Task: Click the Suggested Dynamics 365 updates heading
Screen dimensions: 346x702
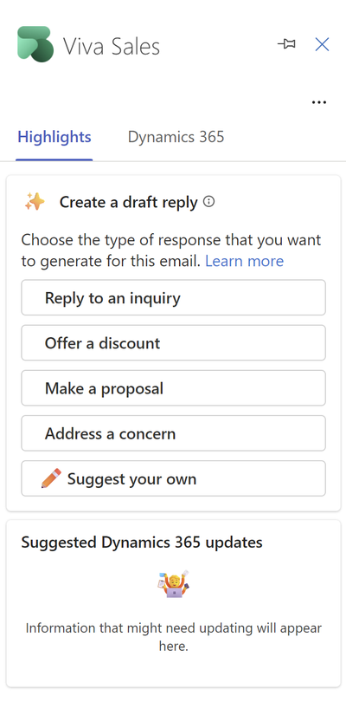Action: [142, 543]
